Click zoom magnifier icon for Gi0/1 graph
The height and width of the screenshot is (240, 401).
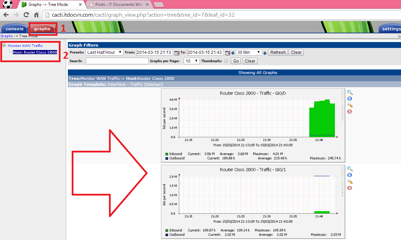click(350, 169)
